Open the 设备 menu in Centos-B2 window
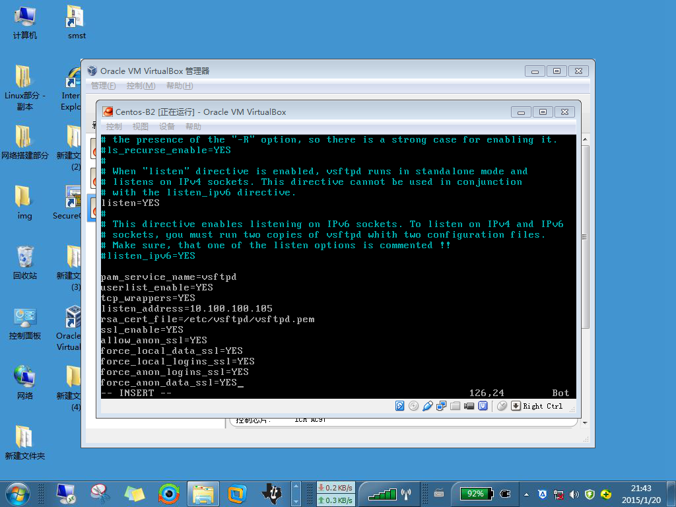The height and width of the screenshot is (507, 676). click(167, 126)
